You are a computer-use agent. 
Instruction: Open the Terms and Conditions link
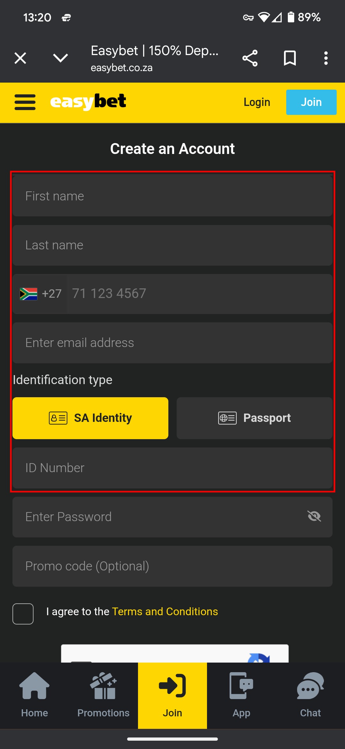pos(165,612)
